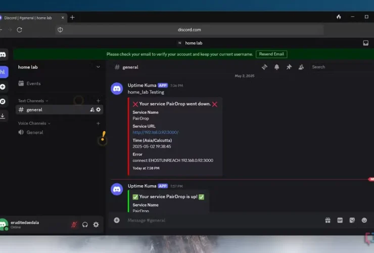
Task: Click '2025-05-02 19:38:45' time value
Action: point(152,146)
